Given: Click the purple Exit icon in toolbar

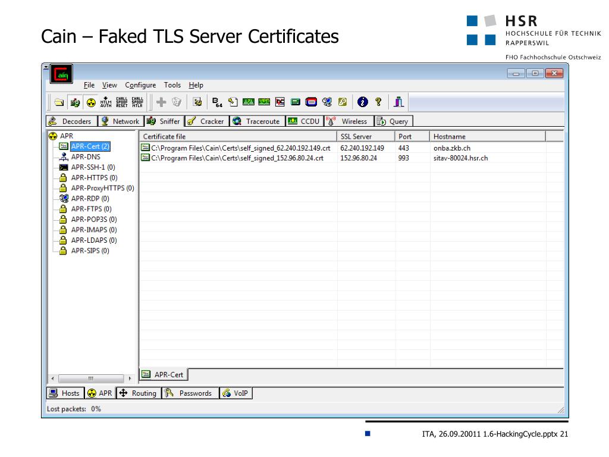Looking at the screenshot, I should coord(398,101).
